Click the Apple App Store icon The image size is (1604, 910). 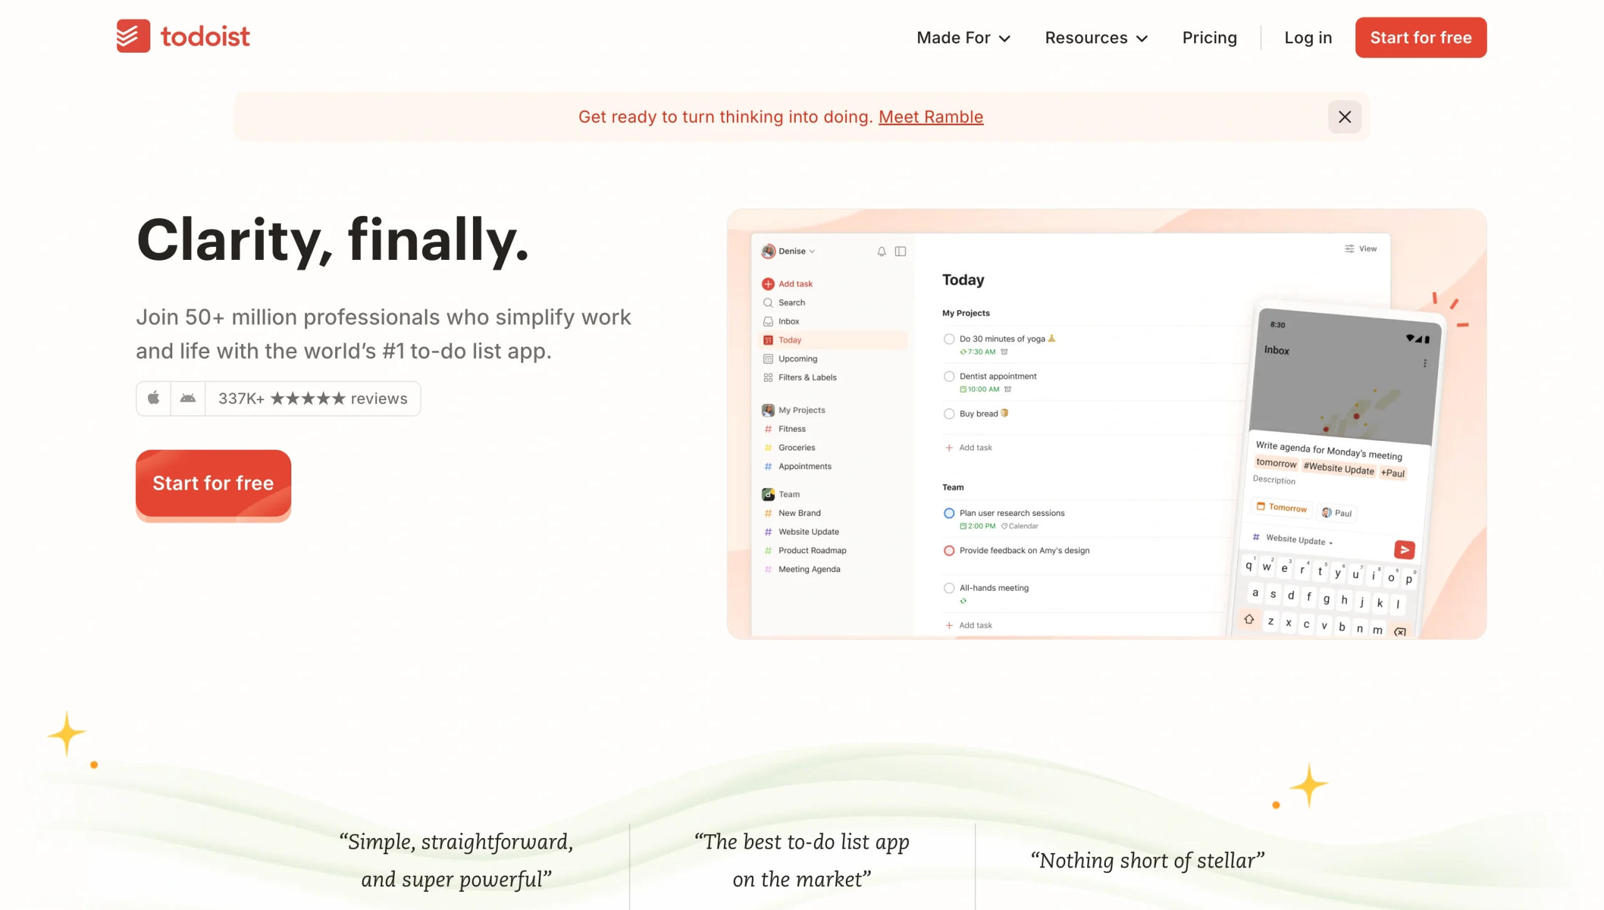point(154,398)
